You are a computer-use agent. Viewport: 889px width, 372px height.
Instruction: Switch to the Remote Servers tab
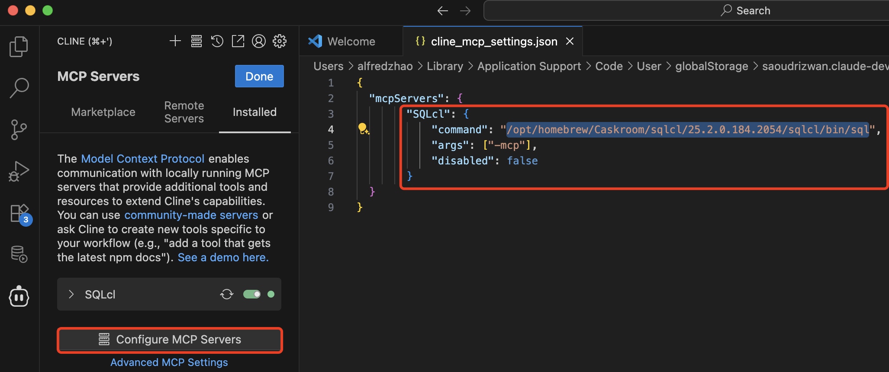(184, 112)
